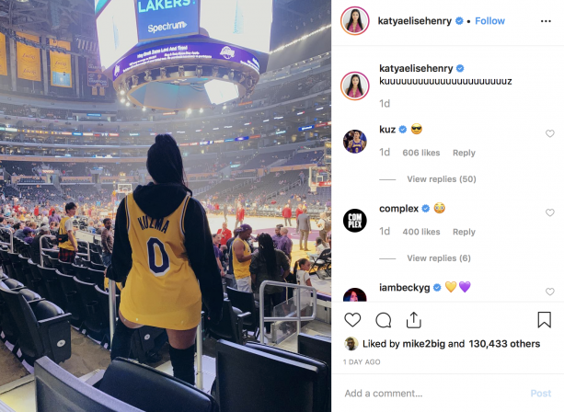The width and height of the screenshot is (564, 412).
Task: Follow katyaelisehenry
Action: pos(489,21)
